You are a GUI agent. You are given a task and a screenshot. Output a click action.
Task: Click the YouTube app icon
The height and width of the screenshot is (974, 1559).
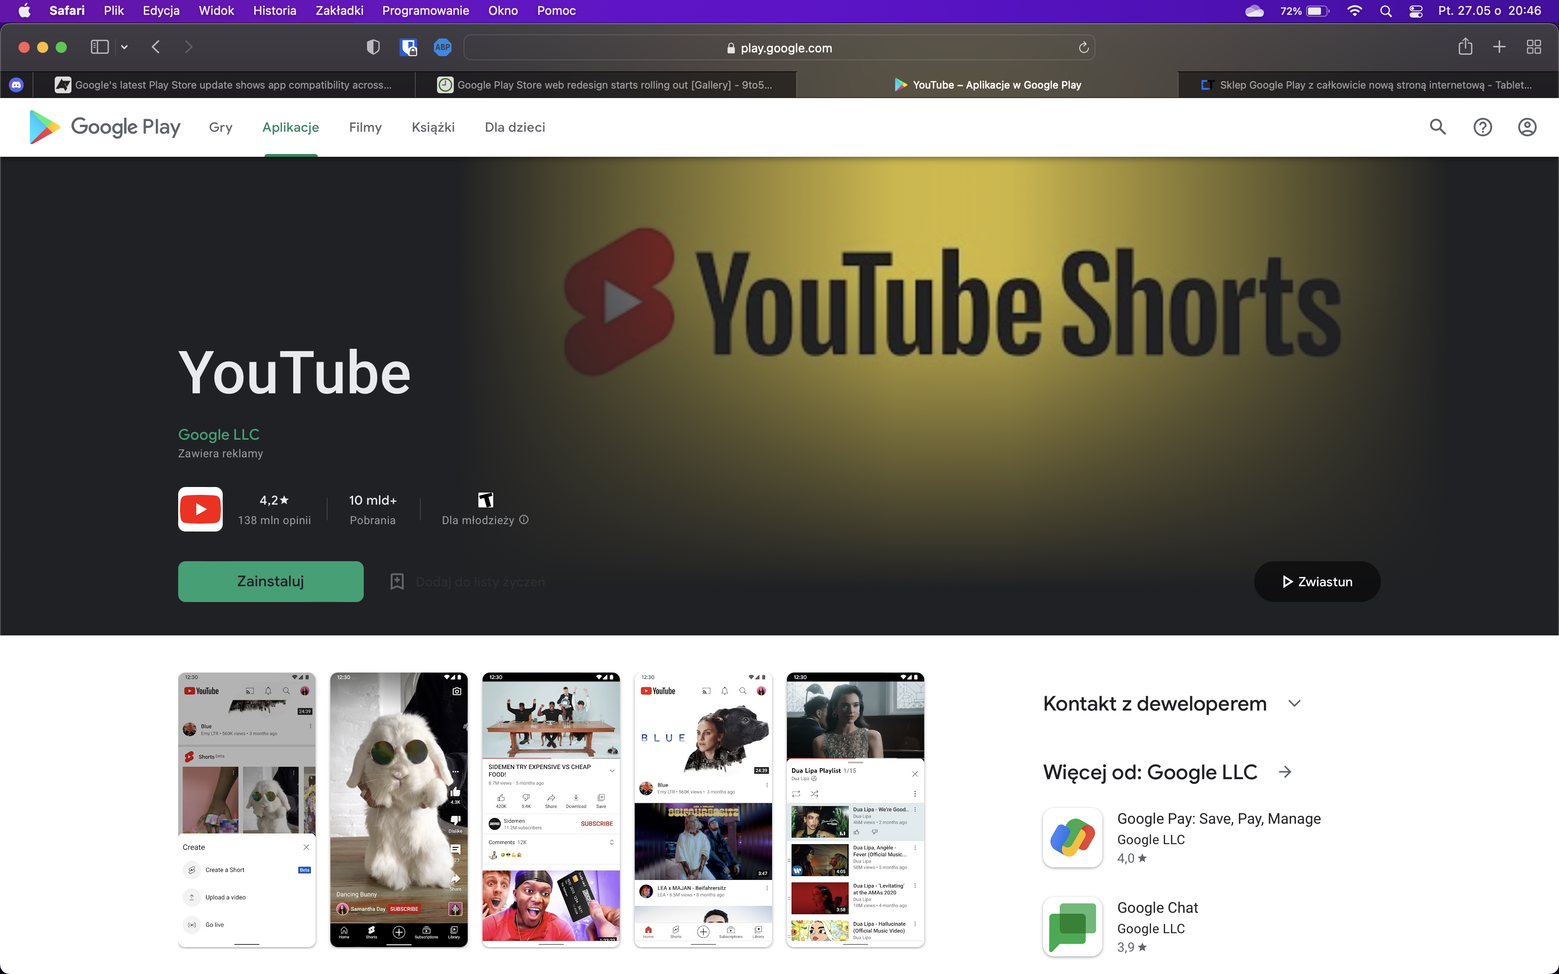[200, 509]
